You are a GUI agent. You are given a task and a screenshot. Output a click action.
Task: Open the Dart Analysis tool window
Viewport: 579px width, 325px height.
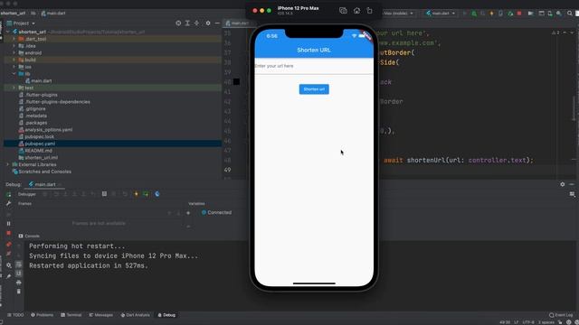click(x=135, y=315)
